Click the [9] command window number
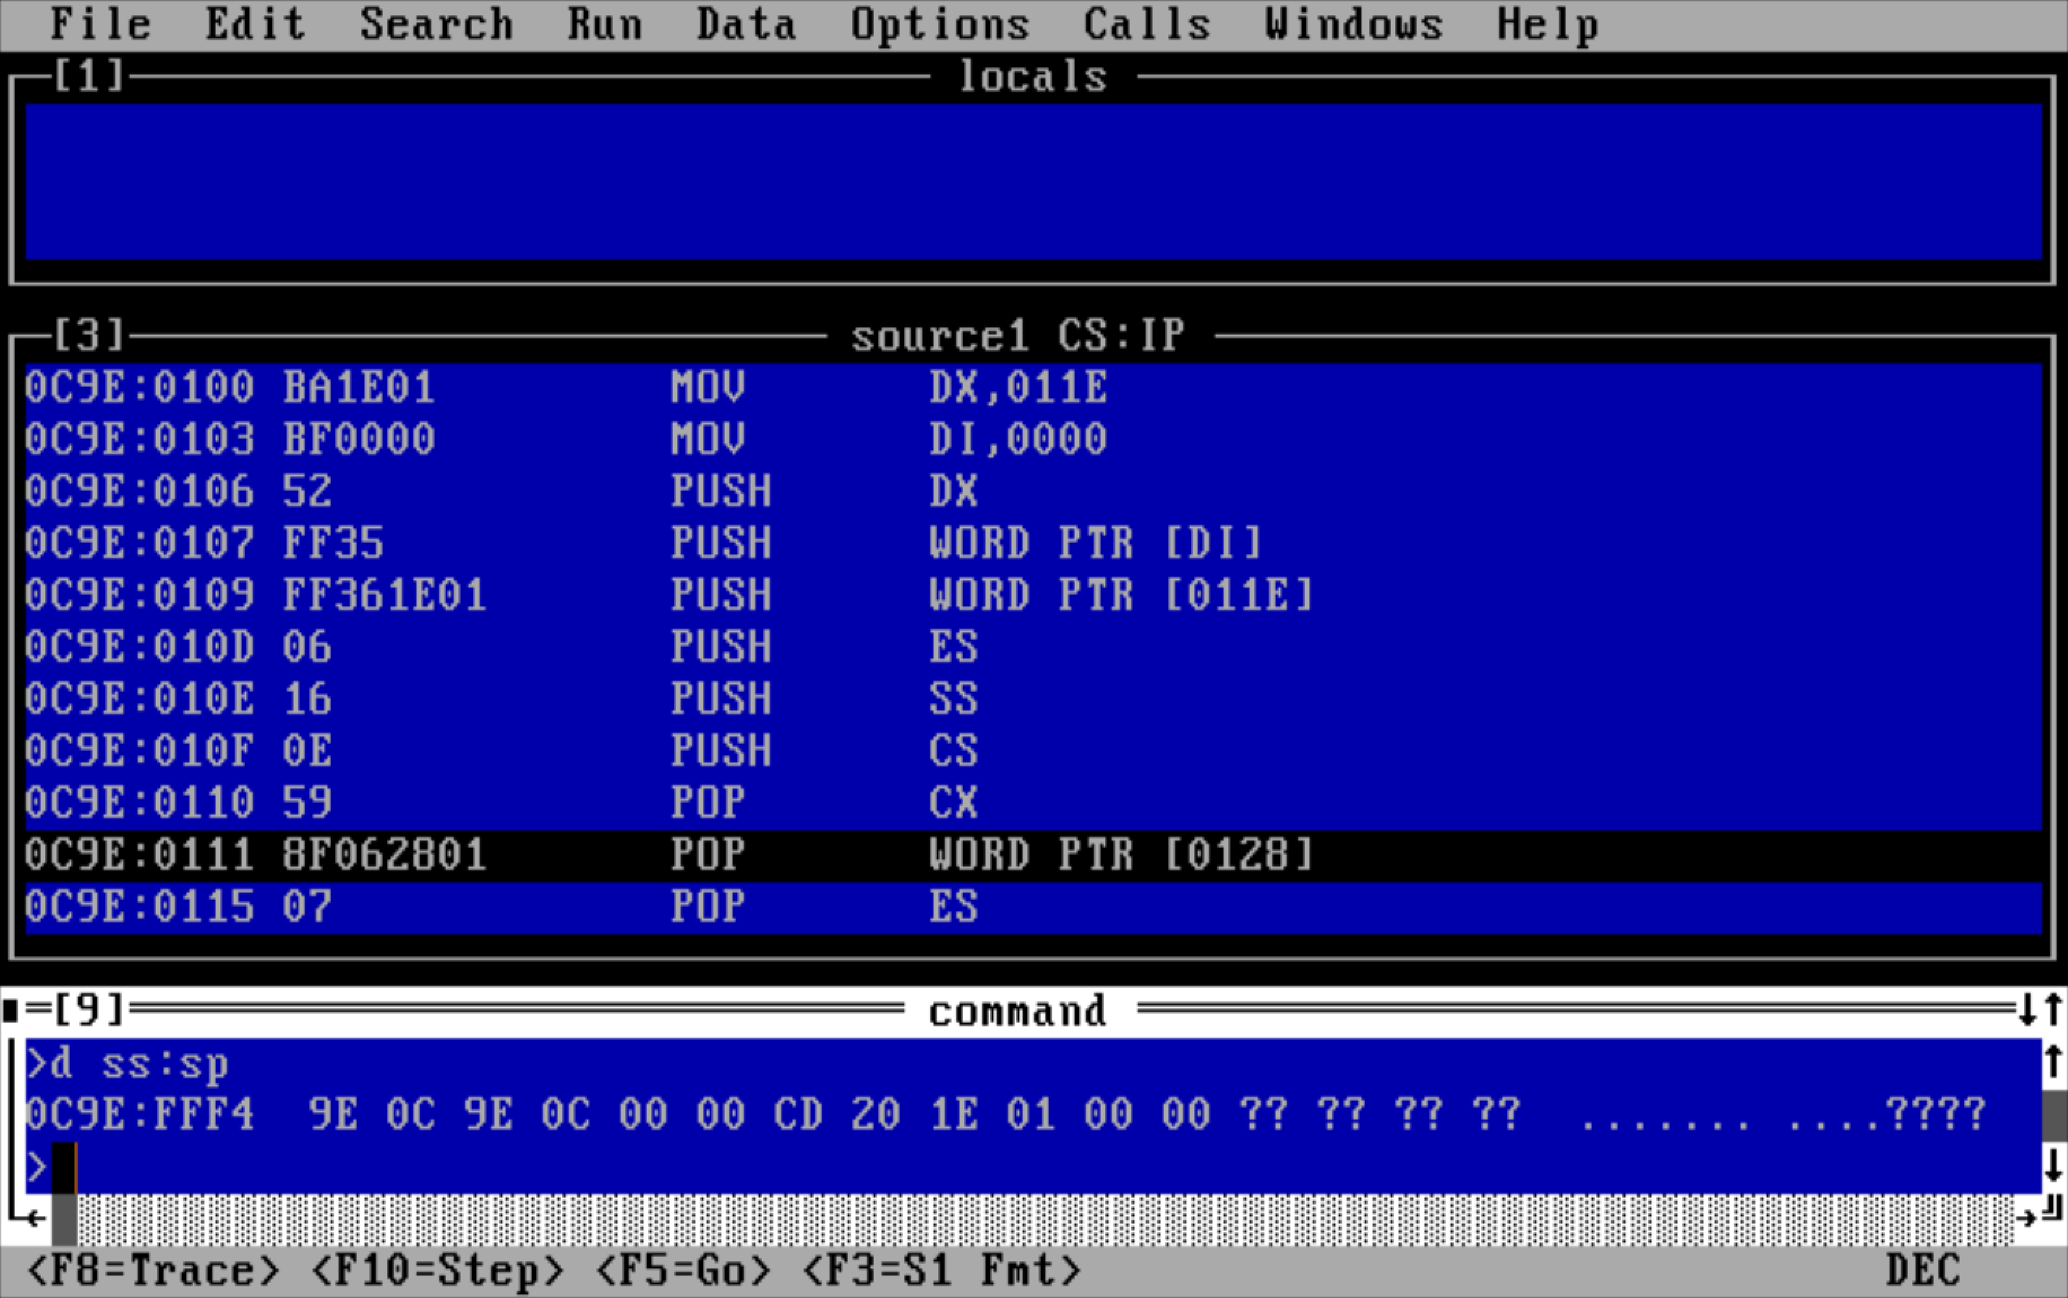The width and height of the screenshot is (2068, 1298). pos(90,1010)
